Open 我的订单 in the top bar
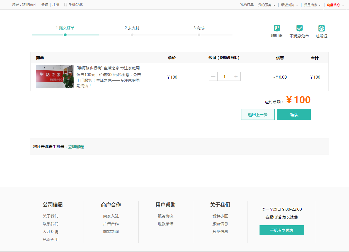 point(247,5)
